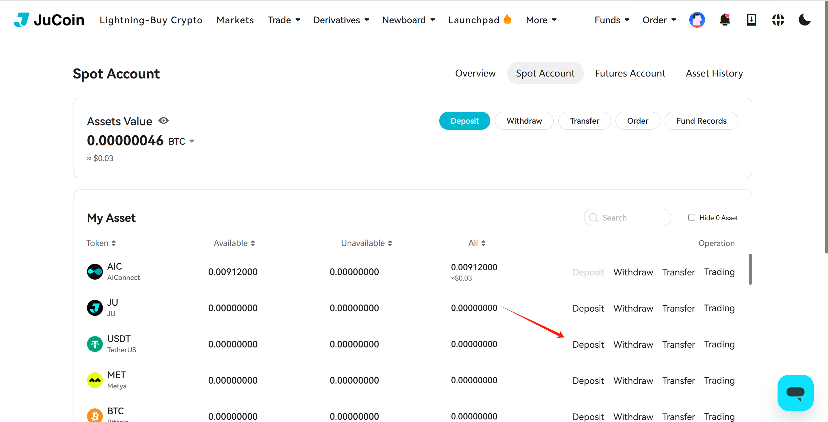The height and width of the screenshot is (422, 828).
Task: Go to Markets page
Action: pyautogui.click(x=235, y=20)
